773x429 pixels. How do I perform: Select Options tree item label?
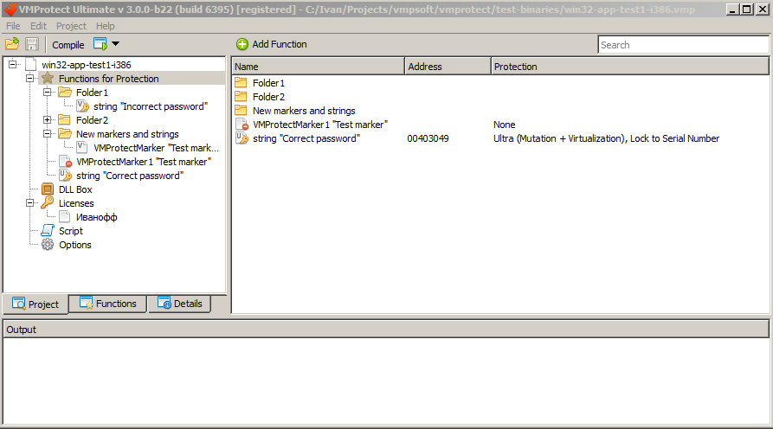(x=75, y=245)
